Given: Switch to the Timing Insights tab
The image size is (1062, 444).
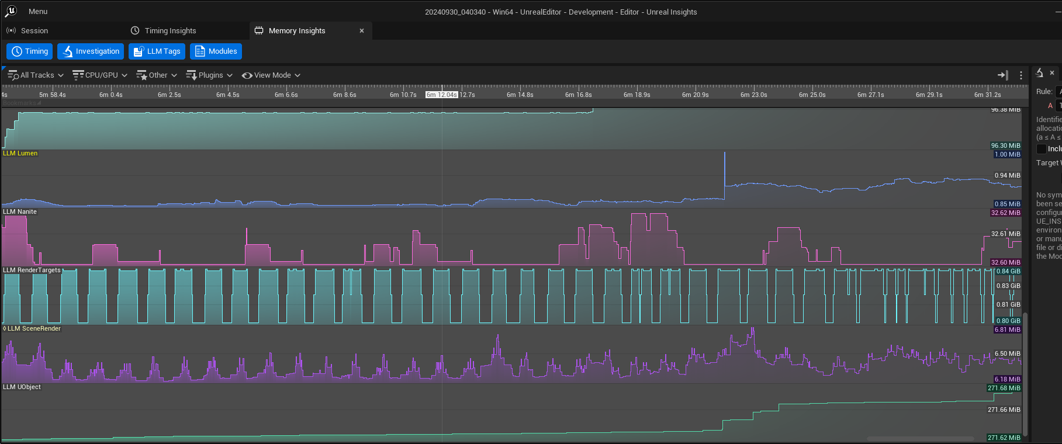Looking at the screenshot, I should click(x=170, y=31).
